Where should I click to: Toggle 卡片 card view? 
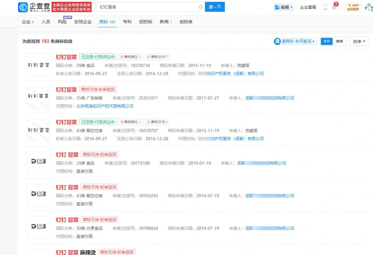coord(327,41)
